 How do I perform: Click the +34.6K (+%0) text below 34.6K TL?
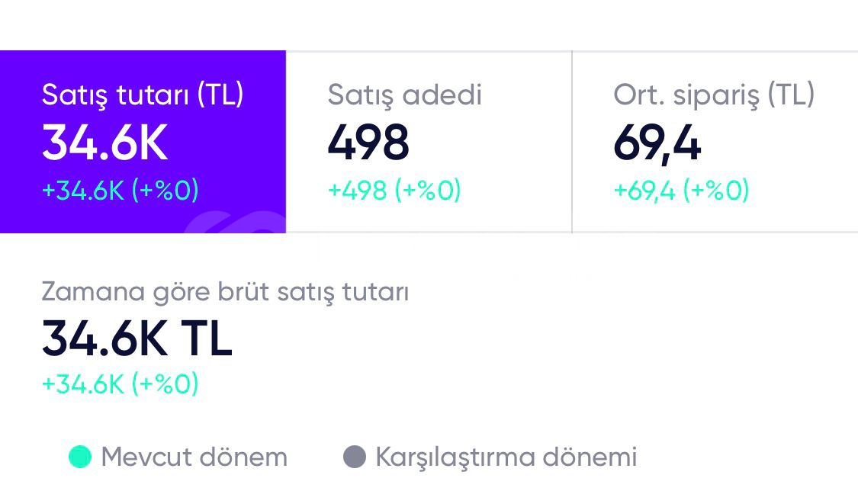[x=120, y=384]
